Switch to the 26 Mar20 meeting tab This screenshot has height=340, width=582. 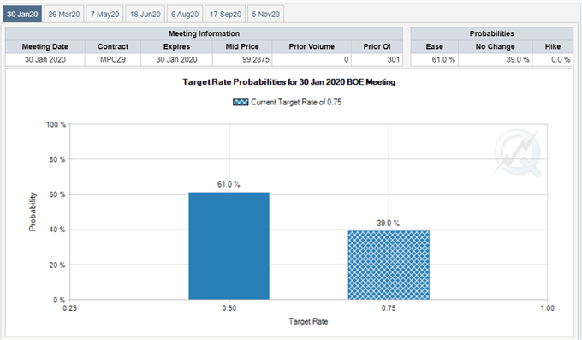64,14
